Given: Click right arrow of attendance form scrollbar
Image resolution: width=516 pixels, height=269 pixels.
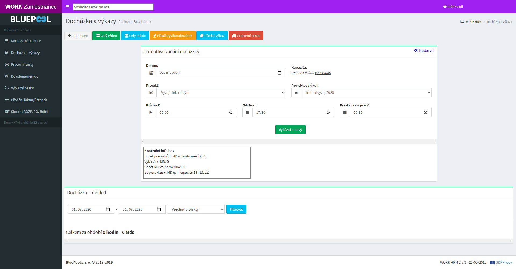Looking at the screenshot, I should [435, 142].
